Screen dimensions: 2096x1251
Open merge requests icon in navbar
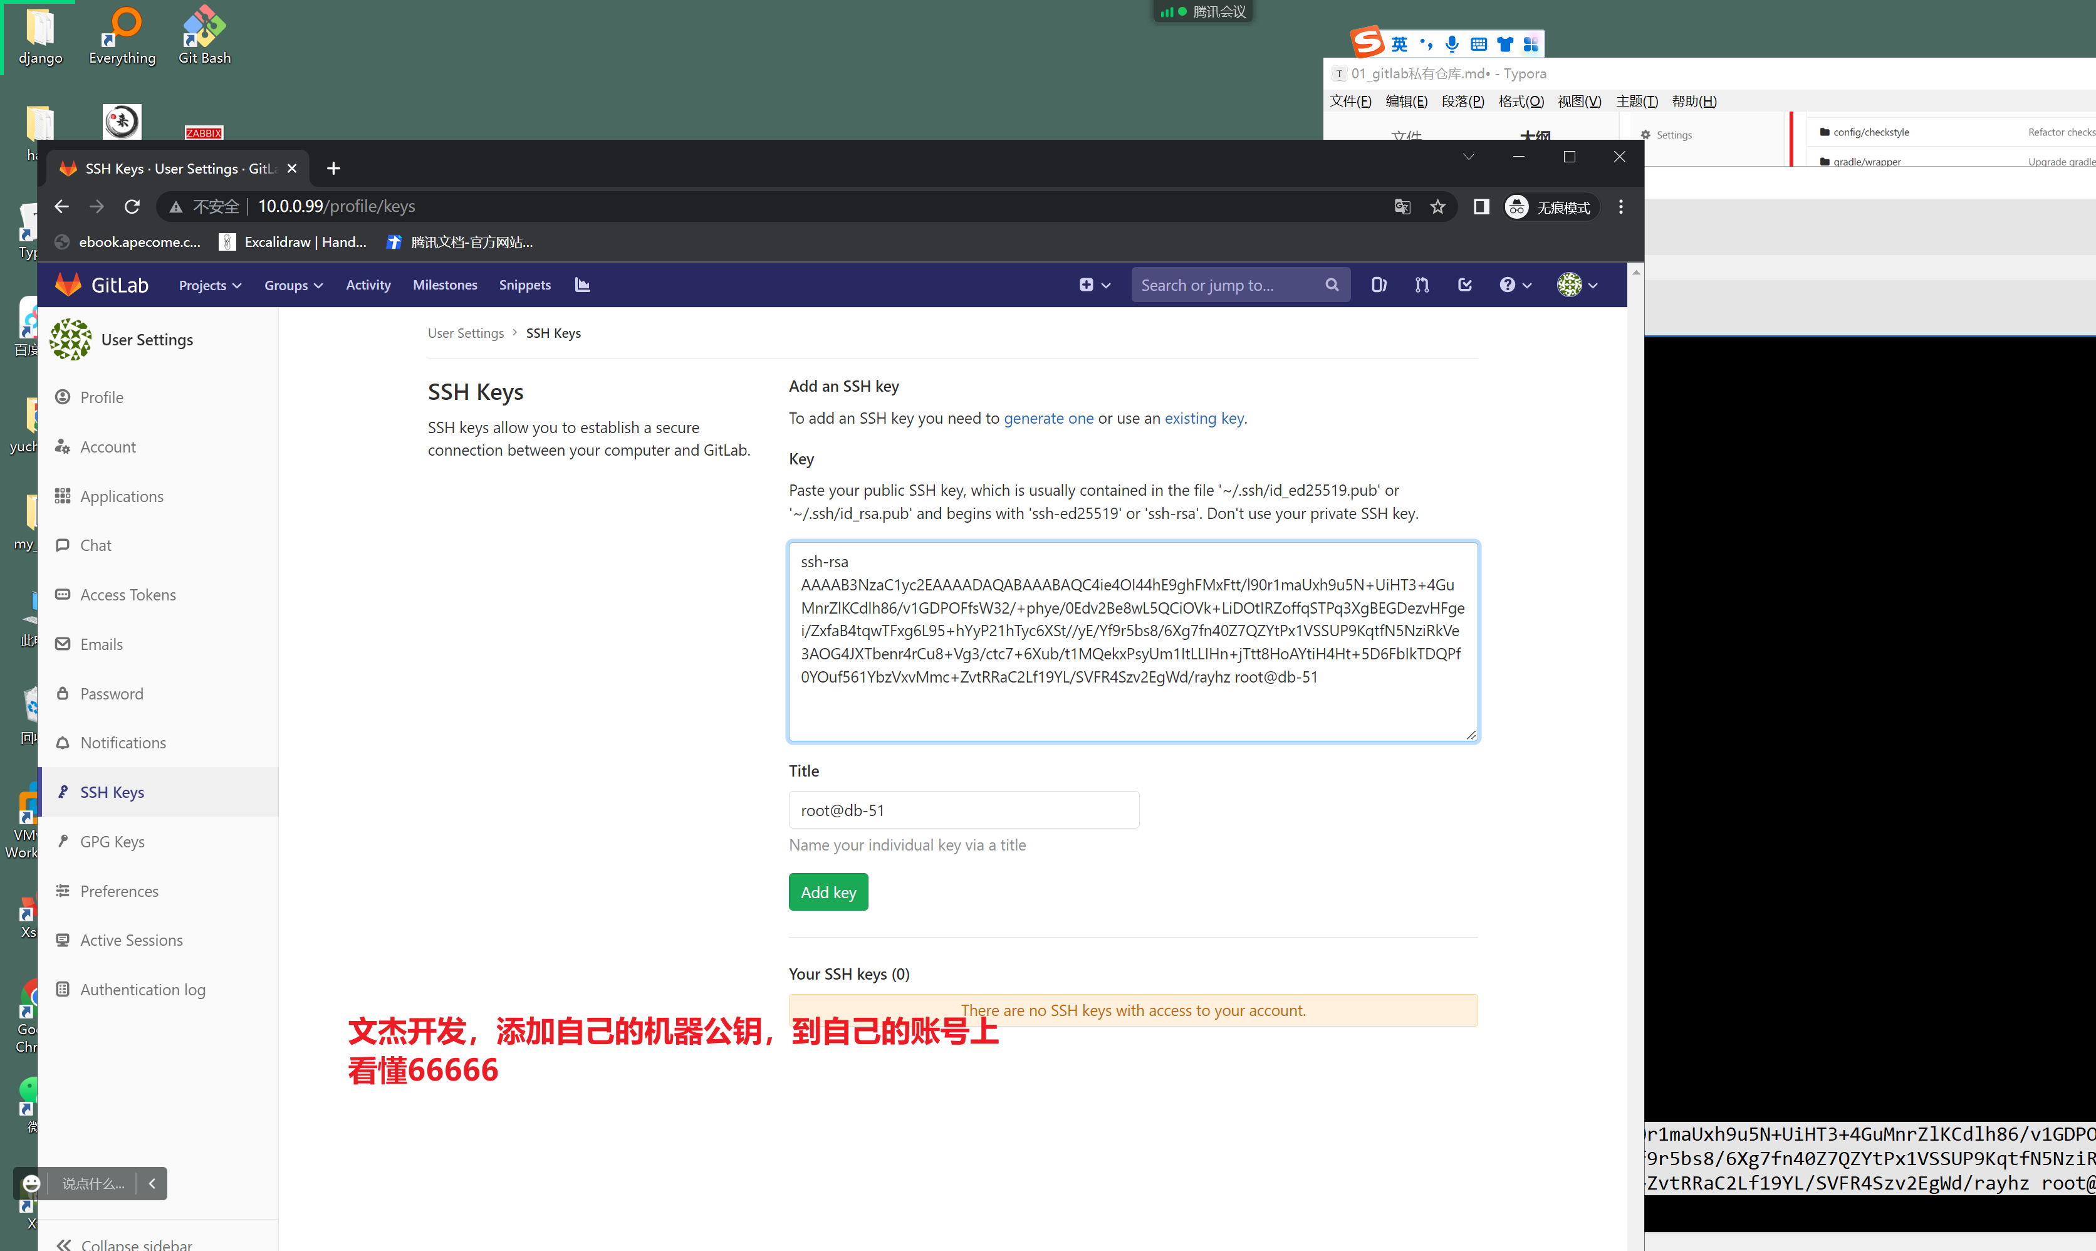1422,285
